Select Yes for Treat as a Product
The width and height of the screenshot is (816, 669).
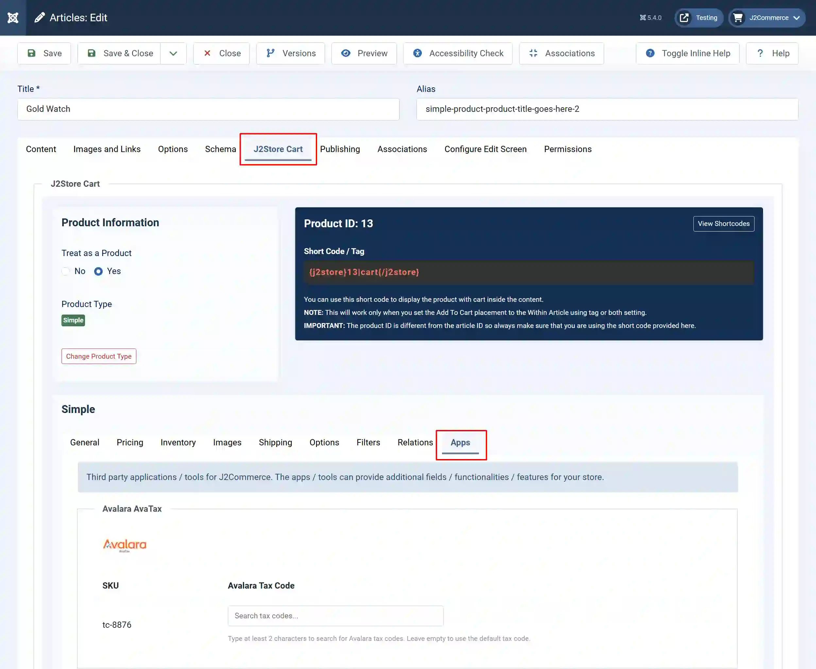[98, 271]
